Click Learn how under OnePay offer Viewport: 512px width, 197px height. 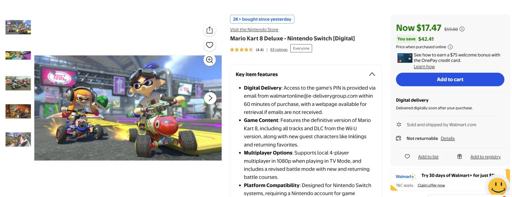[x=424, y=67]
